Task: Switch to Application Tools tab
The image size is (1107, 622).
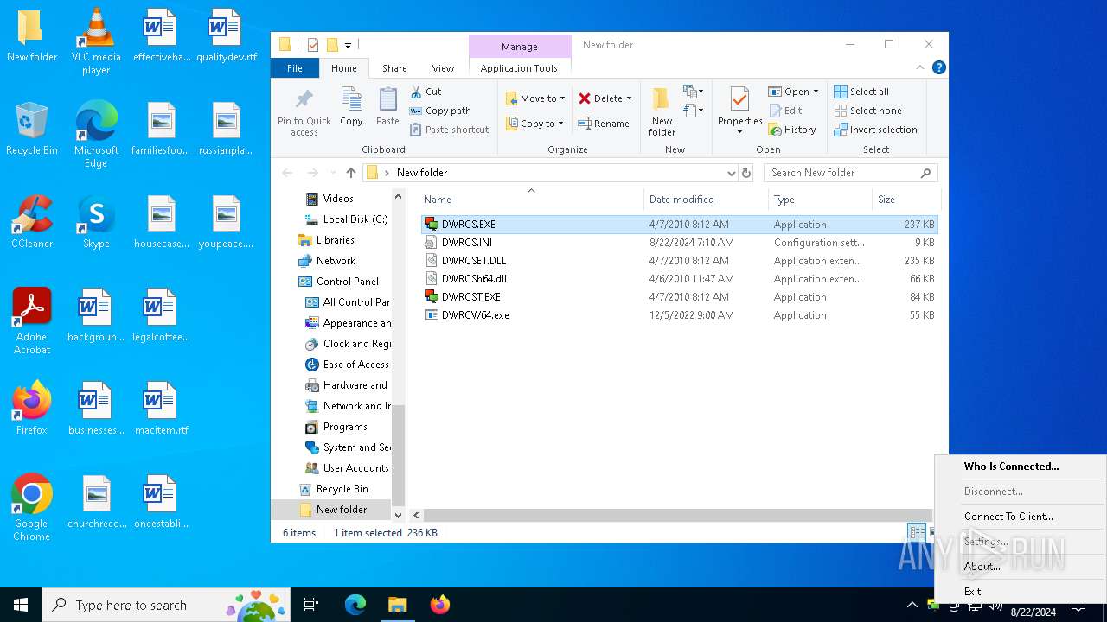Action: click(x=519, y=68)
